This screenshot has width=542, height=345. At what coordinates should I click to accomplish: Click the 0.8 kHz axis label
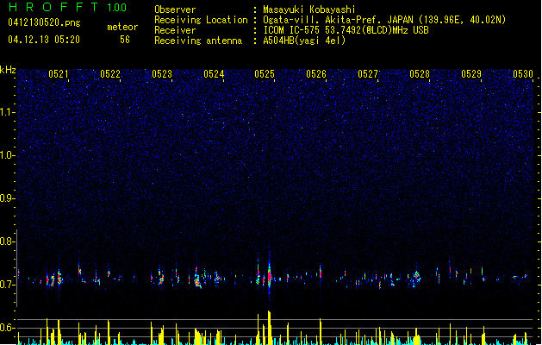[x=7, y=241]
